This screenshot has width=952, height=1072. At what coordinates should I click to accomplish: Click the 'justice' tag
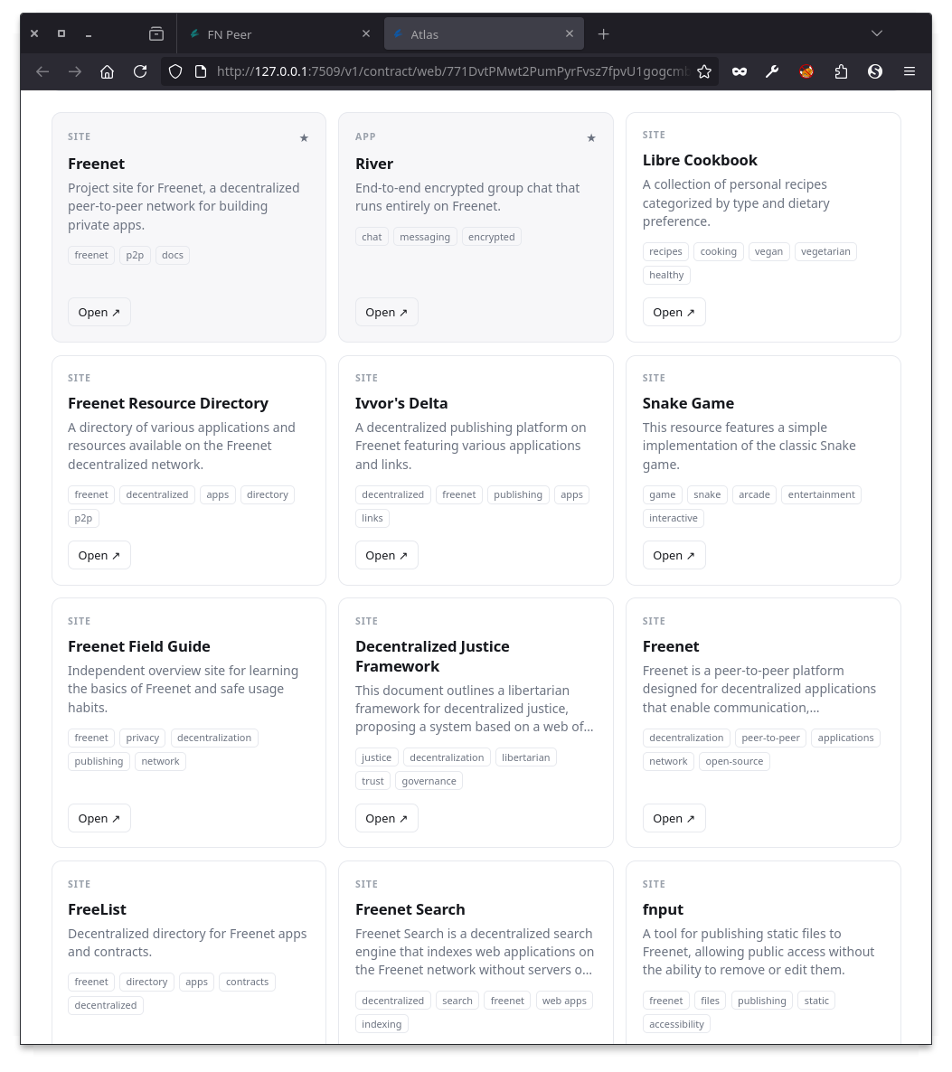coord(377,758)
